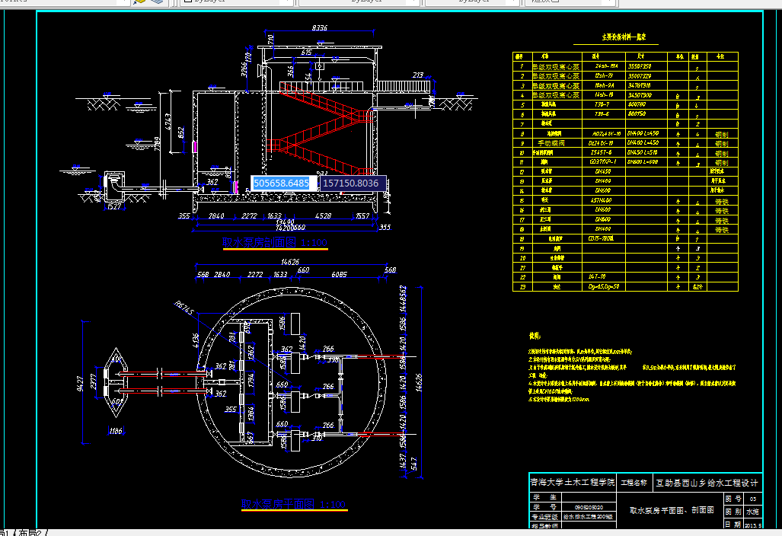Select the 2377 intake dimension

93,381
